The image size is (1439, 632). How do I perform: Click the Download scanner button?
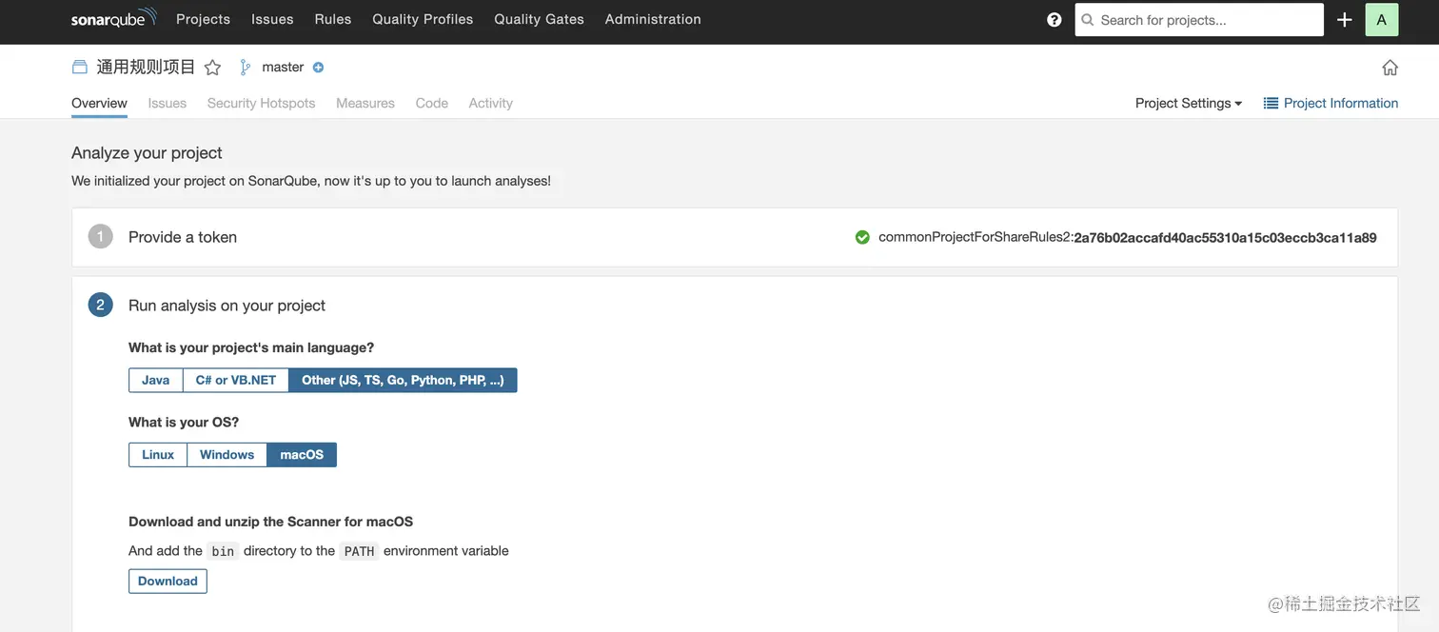point(168,582)
